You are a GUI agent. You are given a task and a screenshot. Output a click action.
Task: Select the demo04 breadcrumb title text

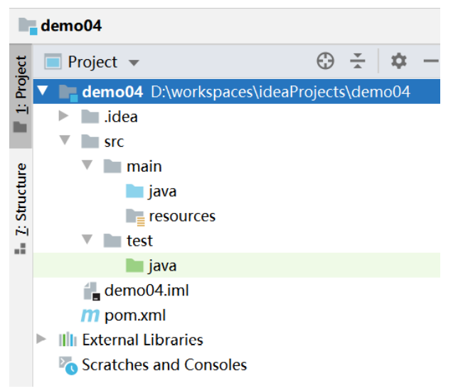coord(71,26)
